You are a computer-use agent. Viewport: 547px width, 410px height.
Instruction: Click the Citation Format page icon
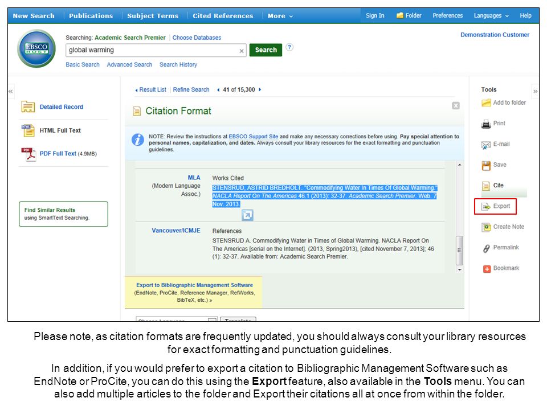tap(137, 111)
